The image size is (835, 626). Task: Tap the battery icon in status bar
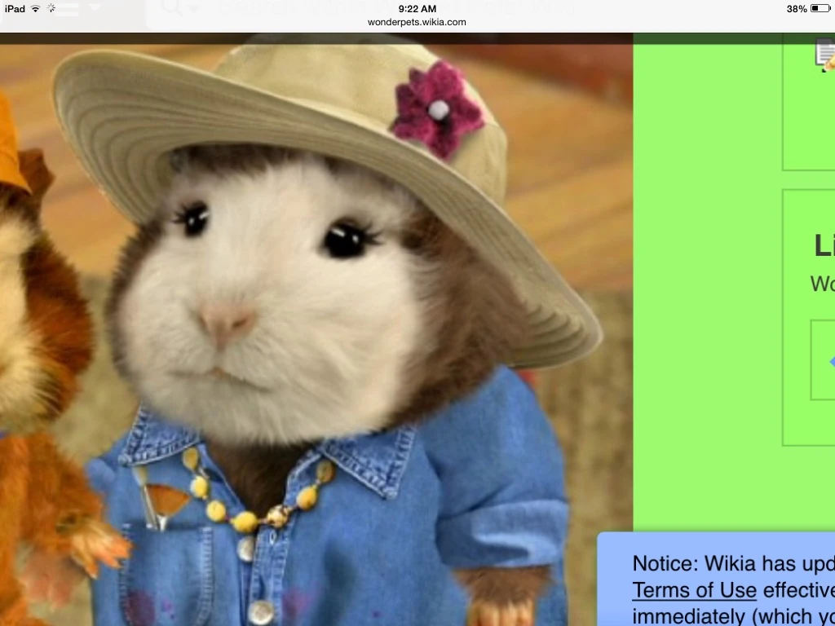pyautogui.click(x=820, y=9)
